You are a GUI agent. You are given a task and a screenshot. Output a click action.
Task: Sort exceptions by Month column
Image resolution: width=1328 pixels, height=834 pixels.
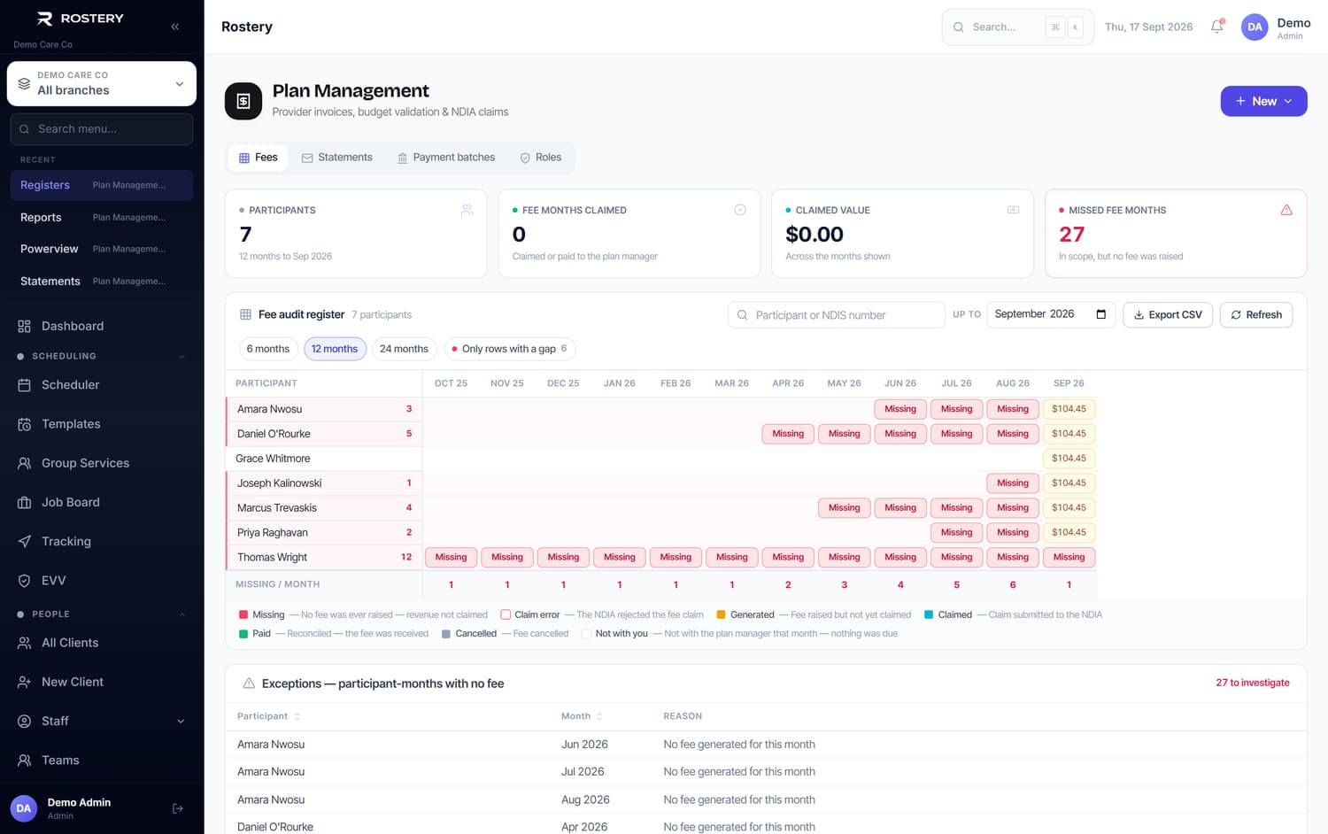[x=582, y=716]
